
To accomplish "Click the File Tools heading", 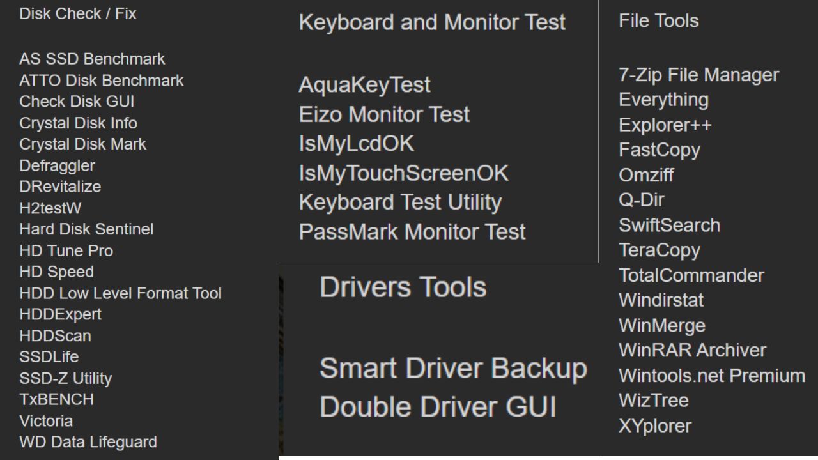I will 658,20.
